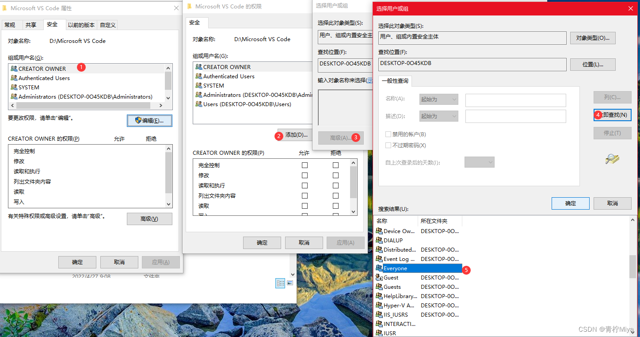The height and width of the screenshot is (337, 640).
Task: Tick Allow checkbox for 读取和执行
Action: click(305, 185)
